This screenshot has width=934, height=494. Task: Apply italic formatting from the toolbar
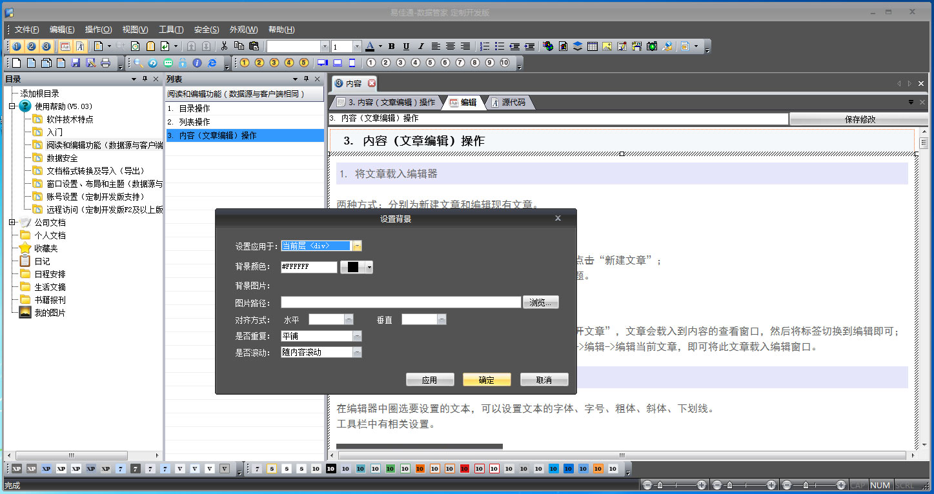point(421,46)
